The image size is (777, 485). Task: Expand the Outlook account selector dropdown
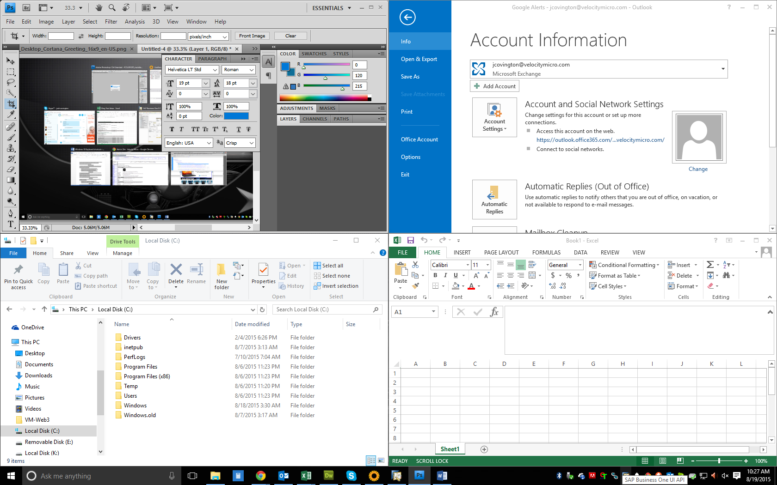pyautogui.click(x=722, y=69)
